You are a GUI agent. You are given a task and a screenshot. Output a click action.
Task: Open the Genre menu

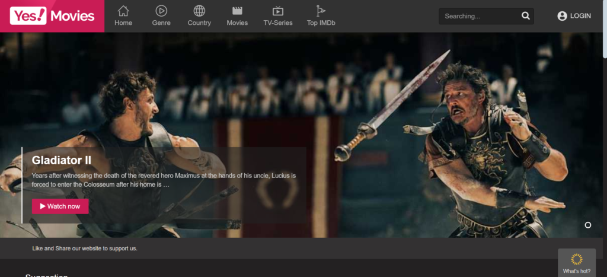(161, 16)
